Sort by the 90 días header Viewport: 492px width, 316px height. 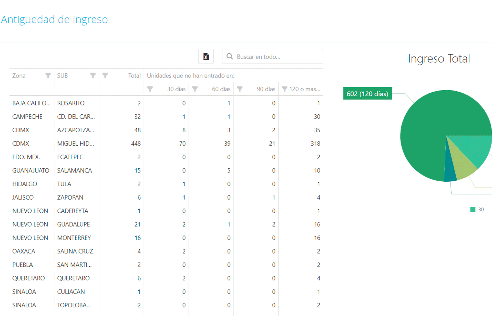(x=266, y=89)
